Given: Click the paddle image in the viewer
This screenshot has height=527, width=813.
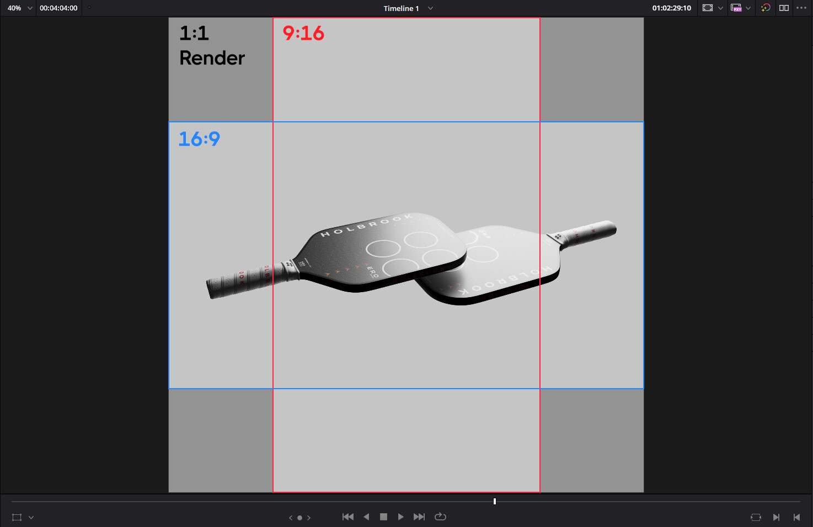Looking at the screenshot, I should [x=411, y=259].
